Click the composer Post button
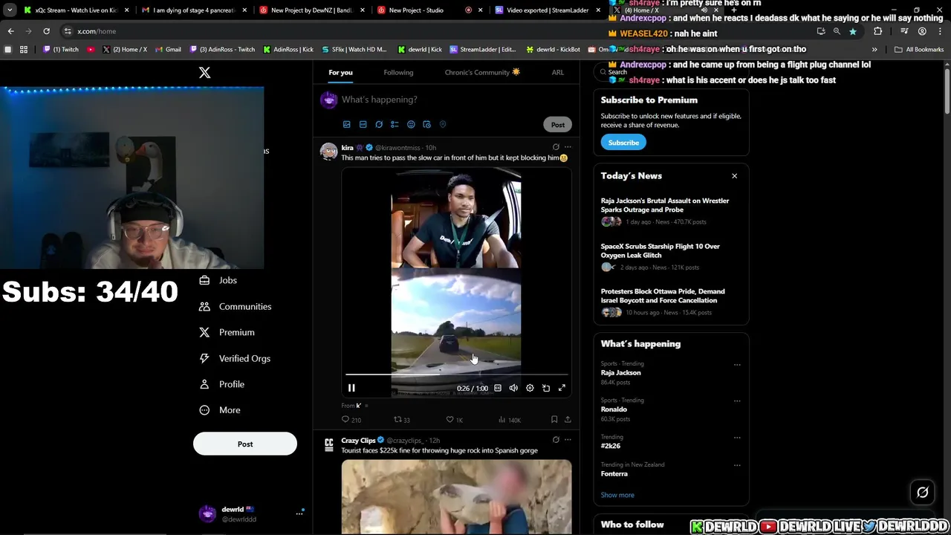 (558, 125)
